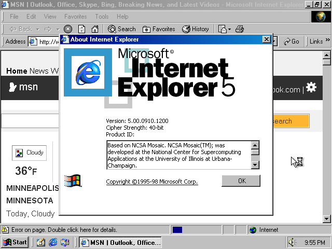Click the Copyright Microsoft Corp. link
Viewport: 332px width, 249px height.
152,182
